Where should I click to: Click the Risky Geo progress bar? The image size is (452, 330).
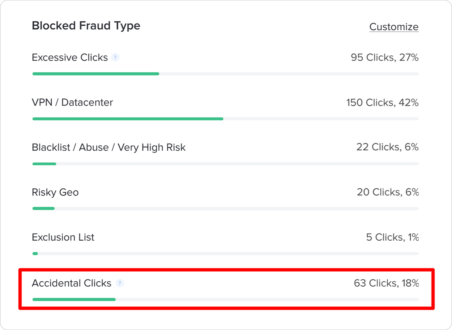tap(225, 209)
